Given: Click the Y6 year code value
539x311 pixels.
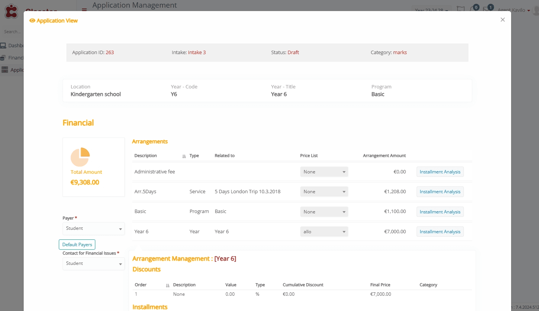Looking at the screenshot, I should 174,95.
